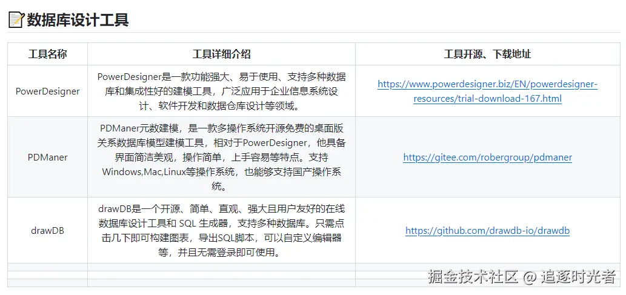Select the 数据库设计工具 heading text
This screenshot has height=295, width=626.
(78, 19)
